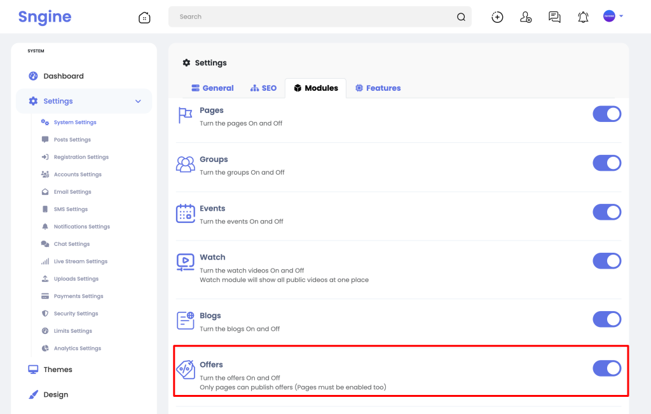The height and width of the screenshot is (414, 651).
Task: Click the Uploads Settings upload icon
Action: (45, 279)
